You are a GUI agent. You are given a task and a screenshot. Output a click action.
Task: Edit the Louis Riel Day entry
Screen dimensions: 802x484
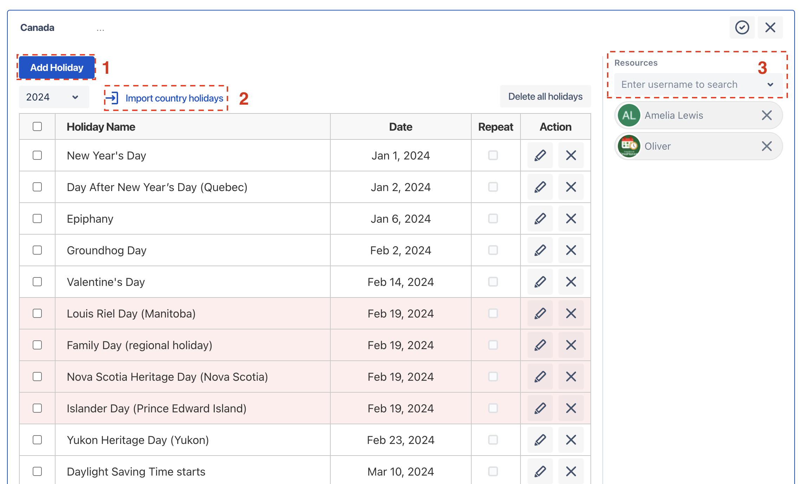(539, 313)
